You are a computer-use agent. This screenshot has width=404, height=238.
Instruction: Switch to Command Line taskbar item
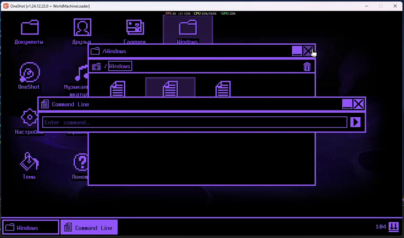pyautogui.click(x=89, y=227)
